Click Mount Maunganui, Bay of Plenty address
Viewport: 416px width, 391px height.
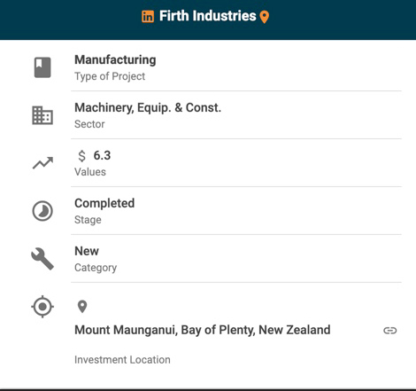pyautogui.click(x=203, y=330)
